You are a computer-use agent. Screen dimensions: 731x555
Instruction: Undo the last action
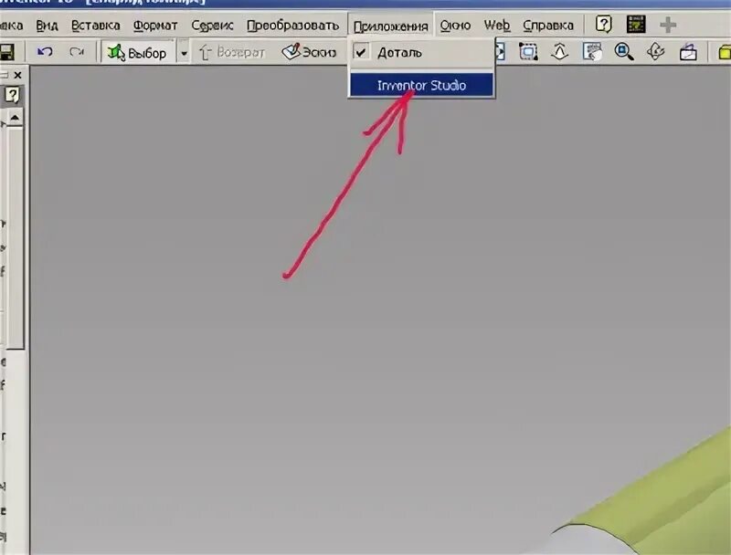[45, 52]
